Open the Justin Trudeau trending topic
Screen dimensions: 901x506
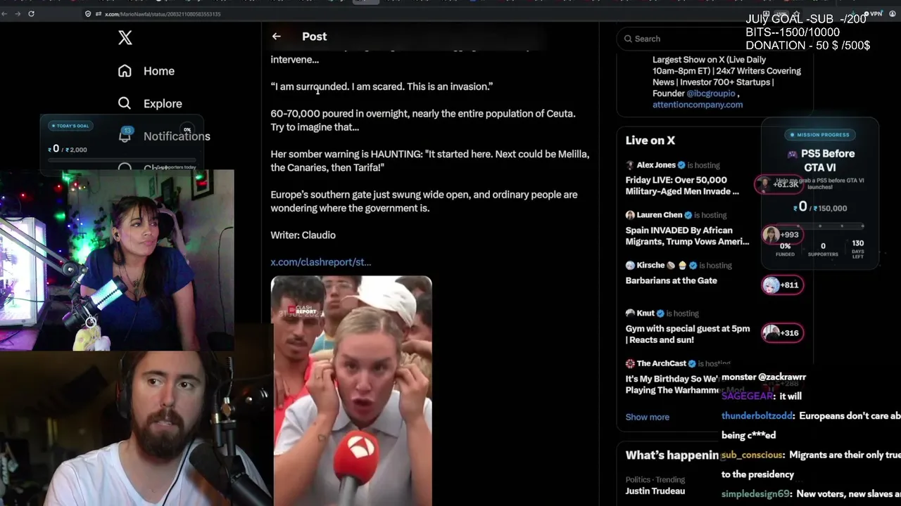coord(655,491)
